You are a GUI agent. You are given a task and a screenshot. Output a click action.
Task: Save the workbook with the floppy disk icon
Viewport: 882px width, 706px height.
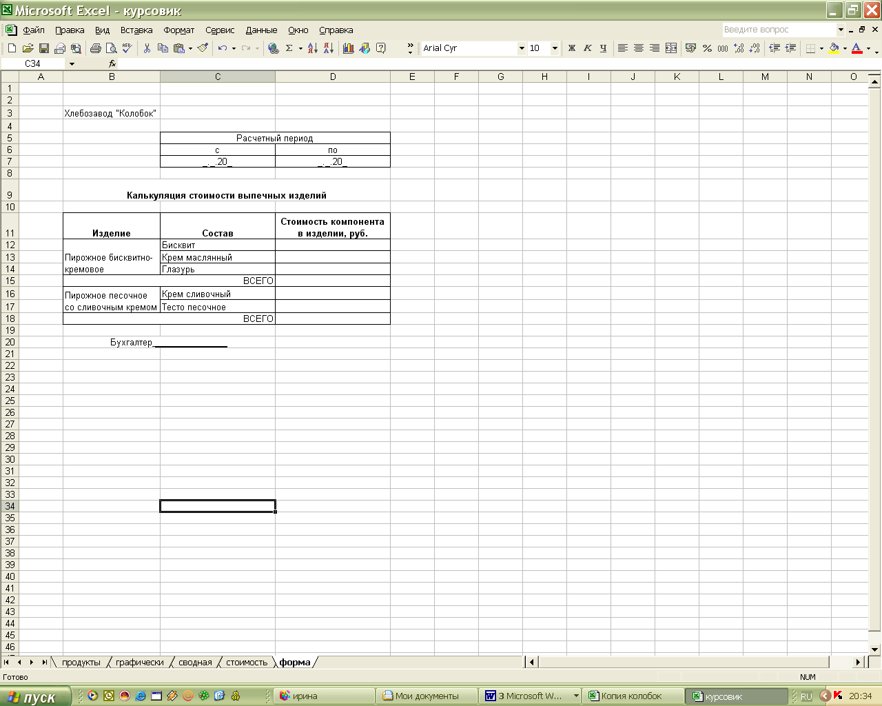click(x=43, y=48)
